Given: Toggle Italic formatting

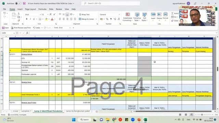Looking at the screenshot, I should point(30,19).
